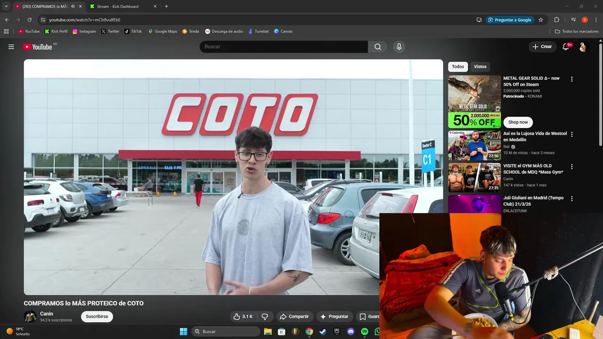Open a new browser tab with plus

pyautogui.click(x=166, y=7)
